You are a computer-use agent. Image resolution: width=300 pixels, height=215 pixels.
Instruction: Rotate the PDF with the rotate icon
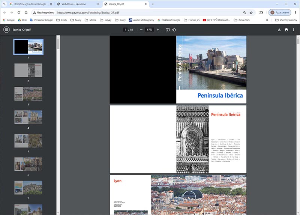(x=174, y=30)
